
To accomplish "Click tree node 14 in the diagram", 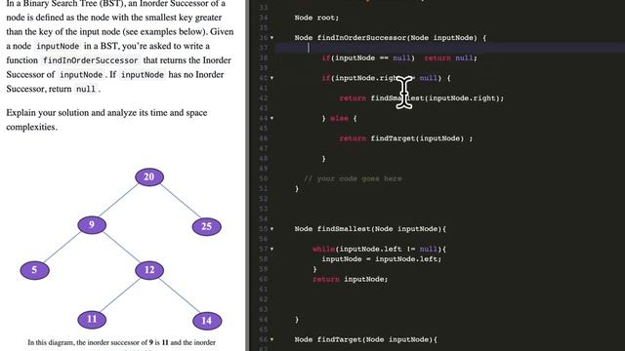I will (x=207, y=321).
